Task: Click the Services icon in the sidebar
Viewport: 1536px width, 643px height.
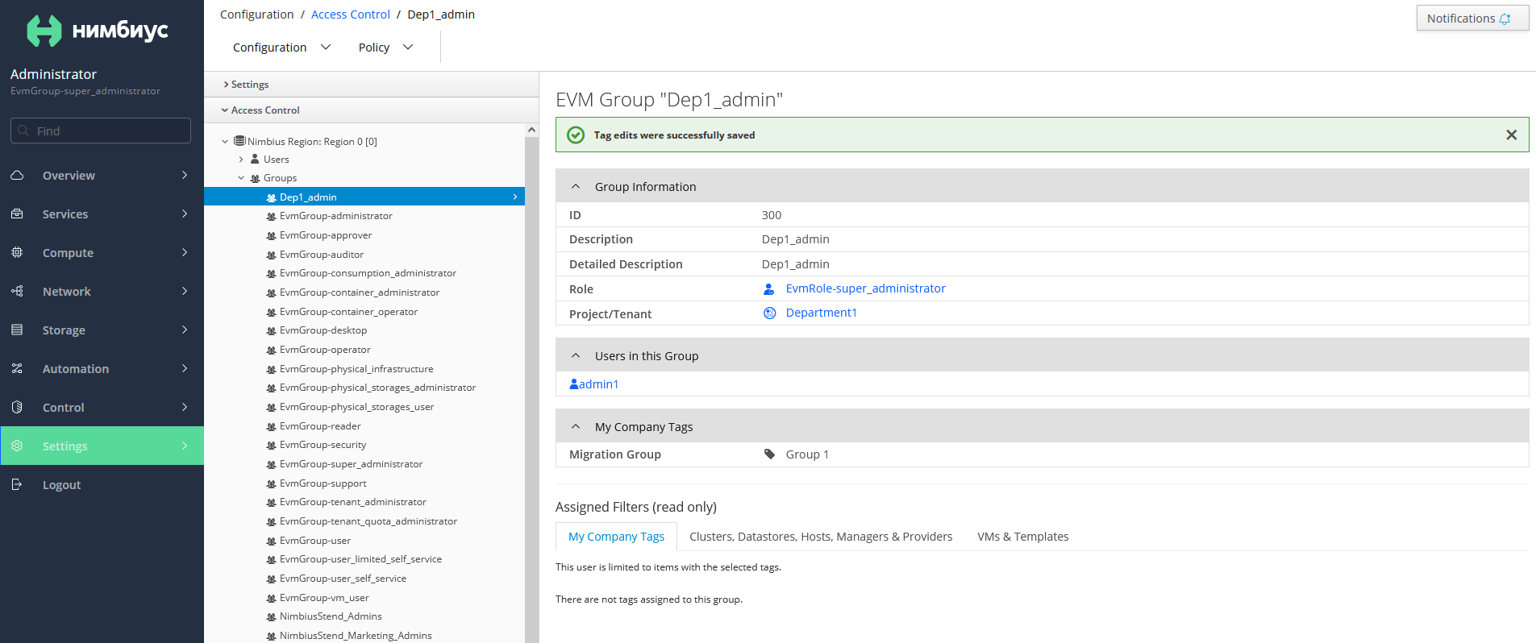Action: point(17,214)
